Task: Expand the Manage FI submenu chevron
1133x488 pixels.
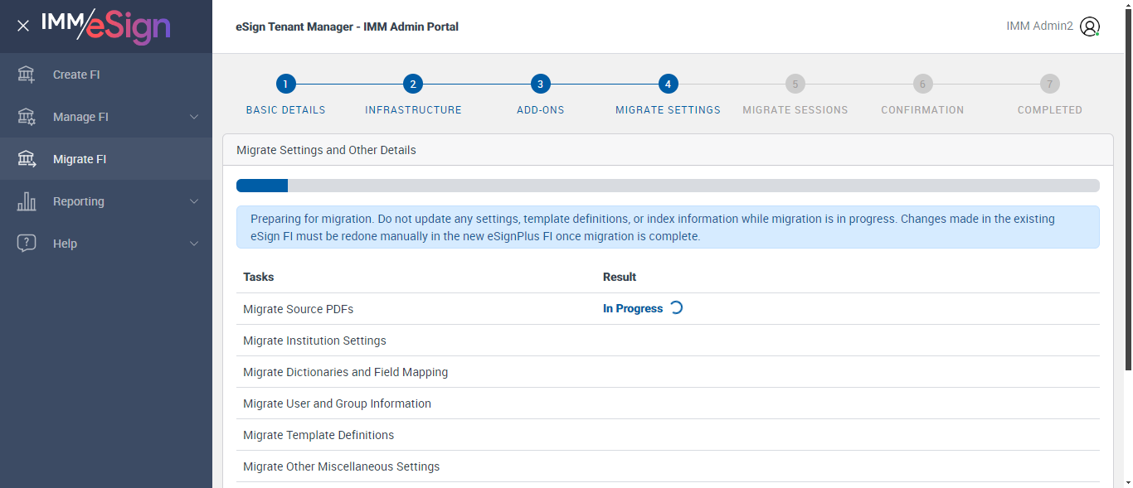Action: point(194,117)
